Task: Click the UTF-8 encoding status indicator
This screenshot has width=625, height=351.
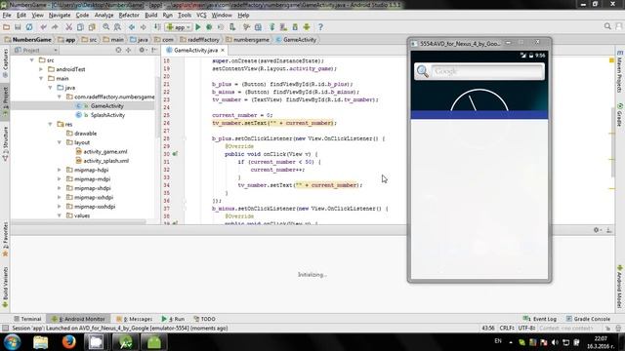Action: click(x=526, y=329)
